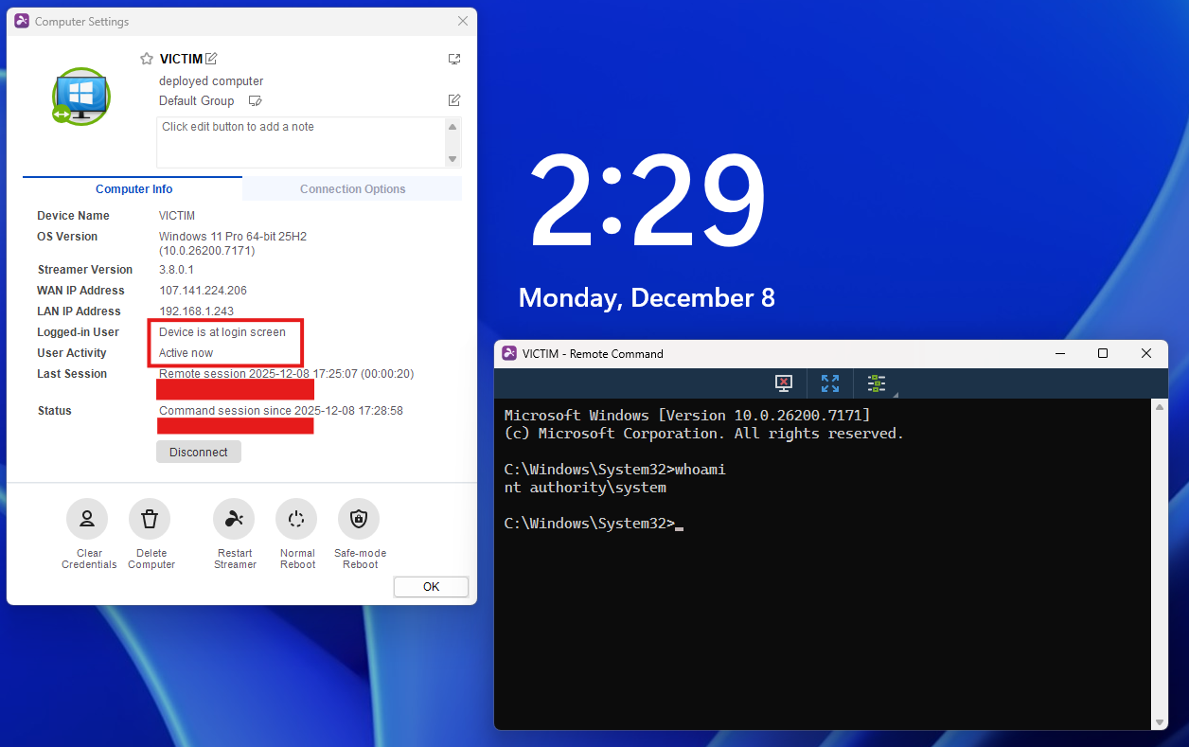Viewport: 1189px width, 747px height.
Task: Click the Restart Streamer icon
Action: pos(234,519)
